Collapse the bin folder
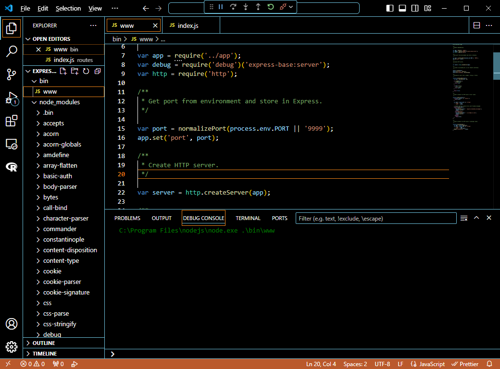The image size is (500, 369). click(64, 81)
